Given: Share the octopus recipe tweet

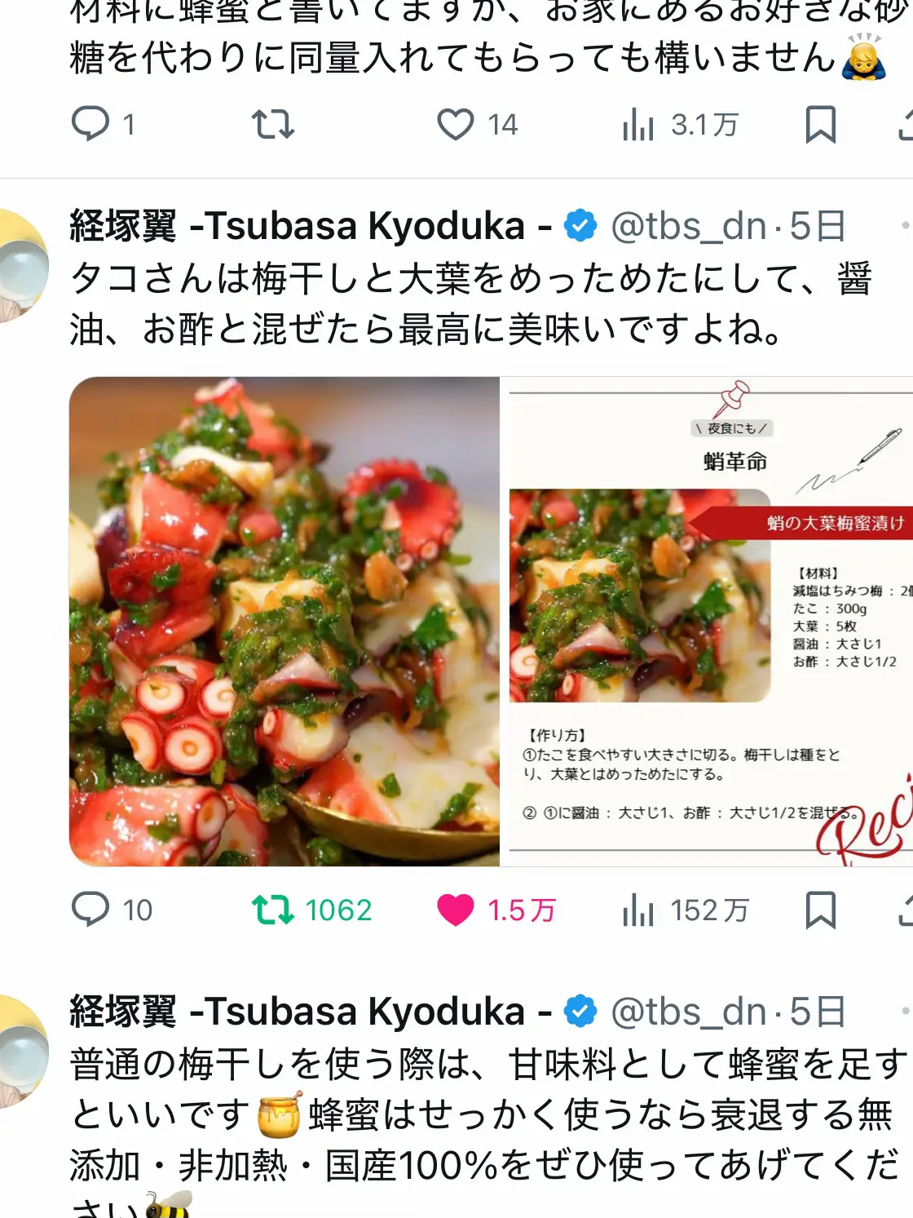Looking at the screenshot, I should coord(905,910).
